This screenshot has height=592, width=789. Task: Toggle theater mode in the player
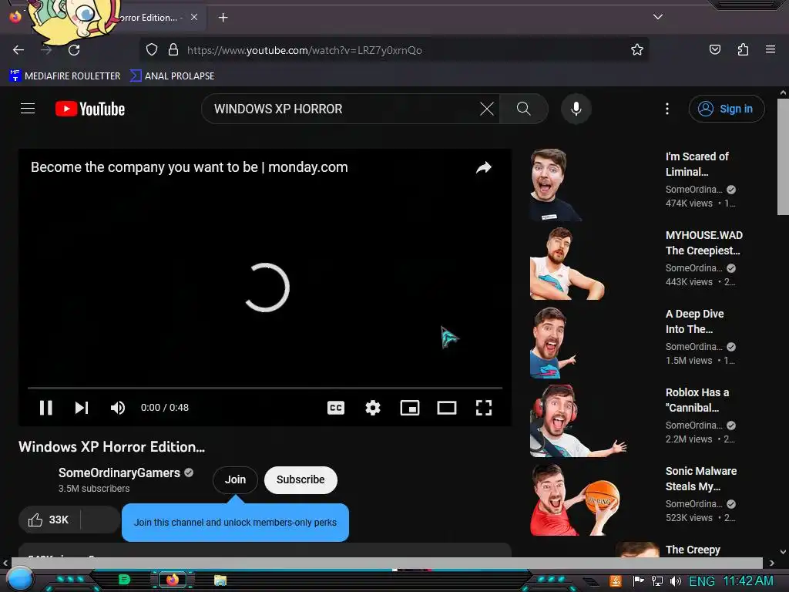(x=447, y=408)
